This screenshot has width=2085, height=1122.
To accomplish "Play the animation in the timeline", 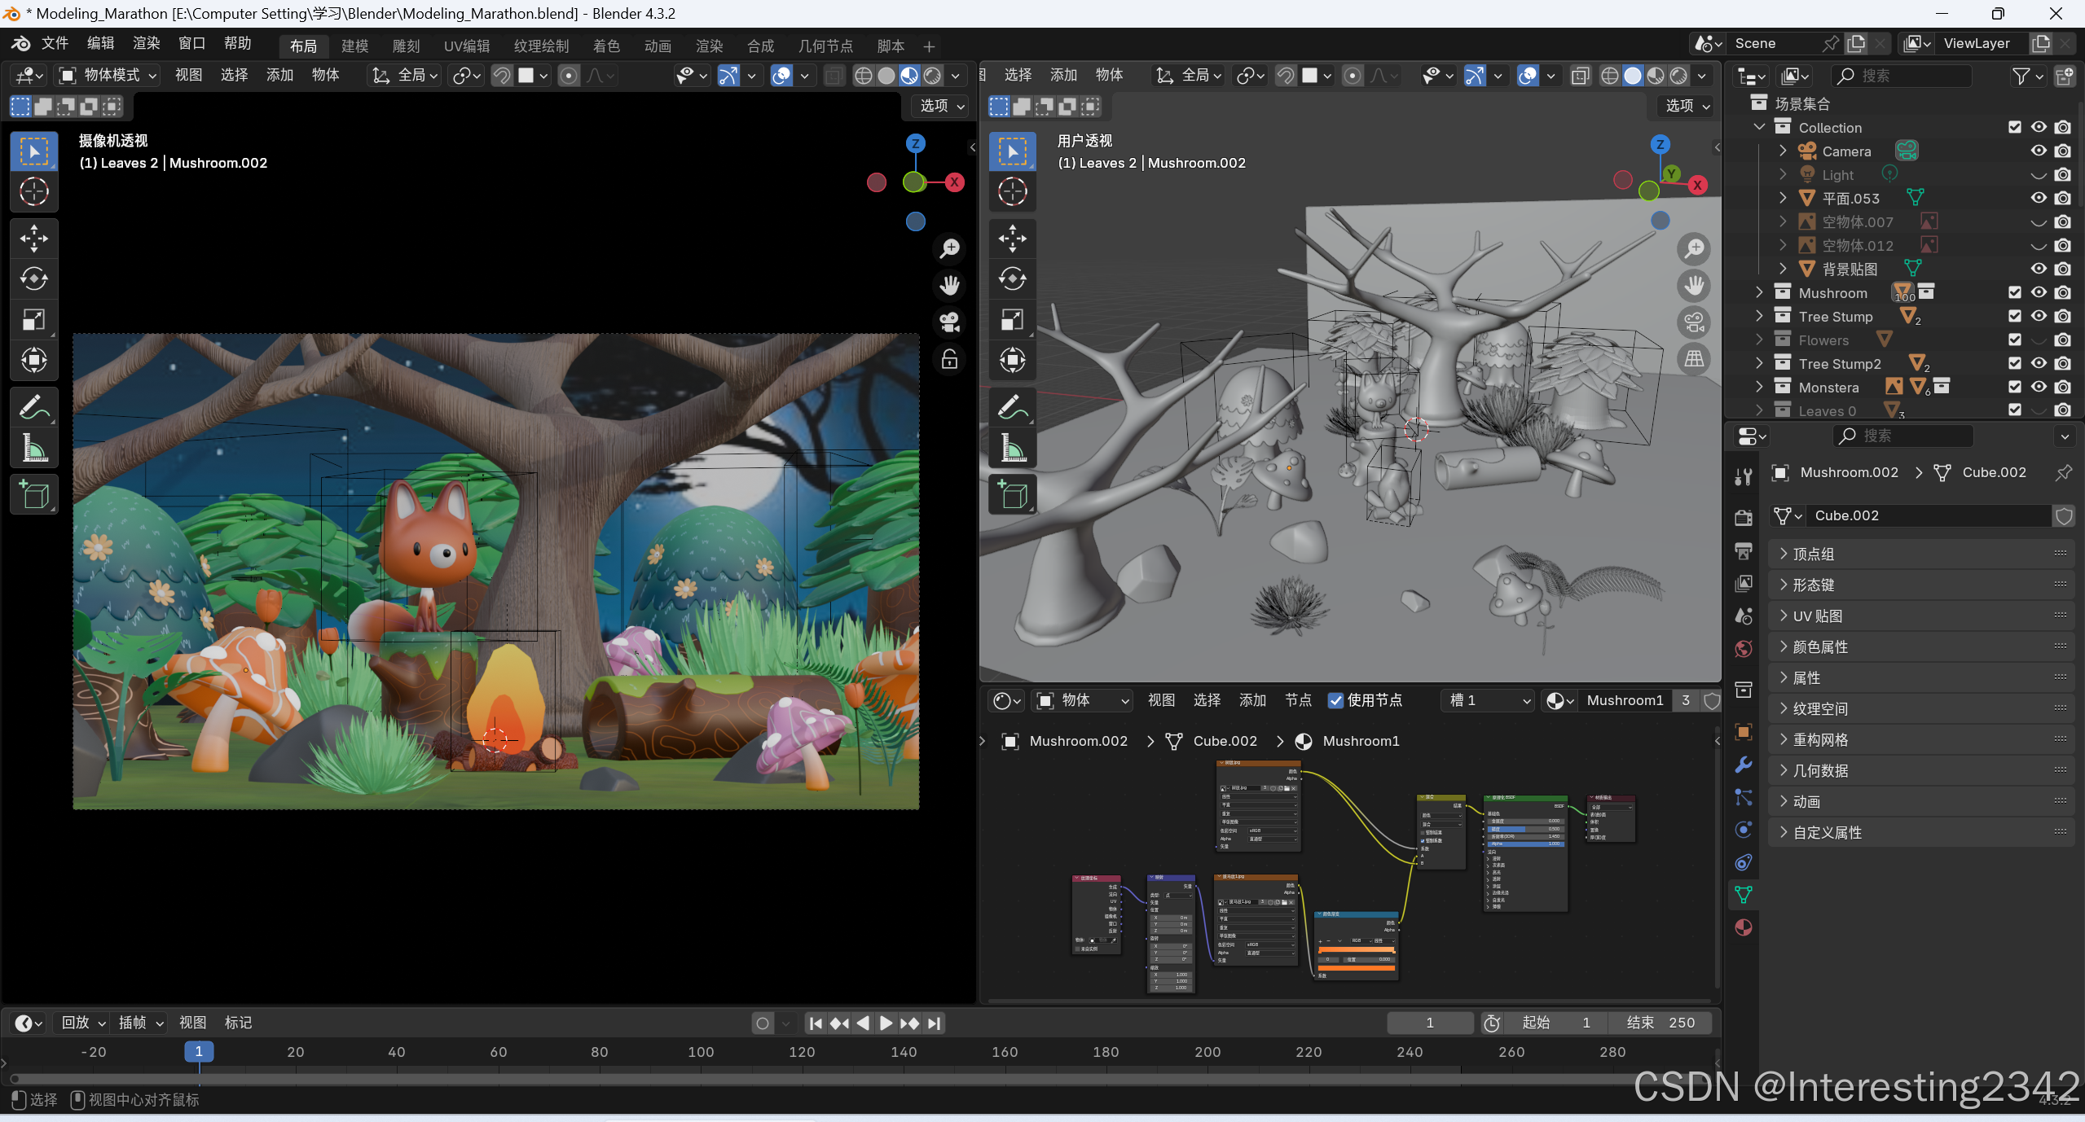I will (x=886, y=1023).
